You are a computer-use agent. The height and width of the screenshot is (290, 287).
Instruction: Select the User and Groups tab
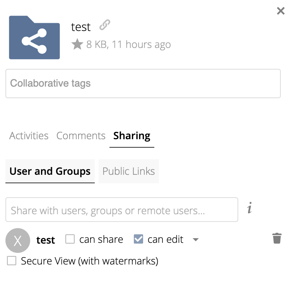coord(50,171)
